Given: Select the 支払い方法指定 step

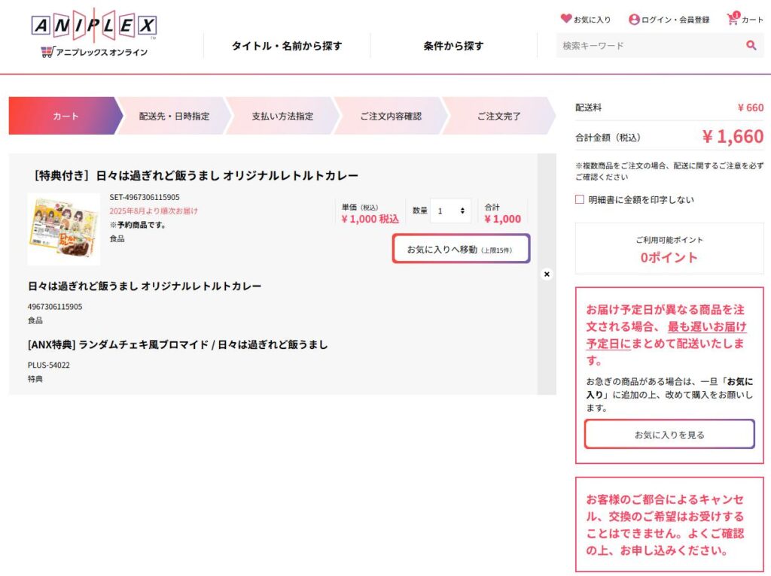Looking at the screenshot, I should 283,116.
